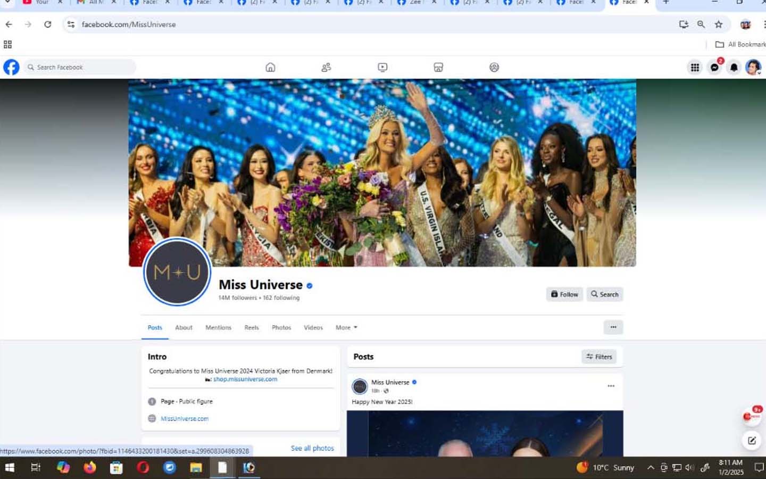766x479 pixels.
Task: Open Messenger chats icon
Action: pyautogui.click(x=714, y=67)
